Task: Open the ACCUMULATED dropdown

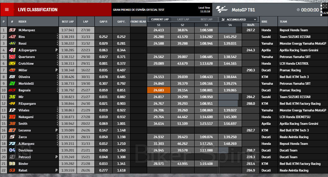Action: click(238, 20)
